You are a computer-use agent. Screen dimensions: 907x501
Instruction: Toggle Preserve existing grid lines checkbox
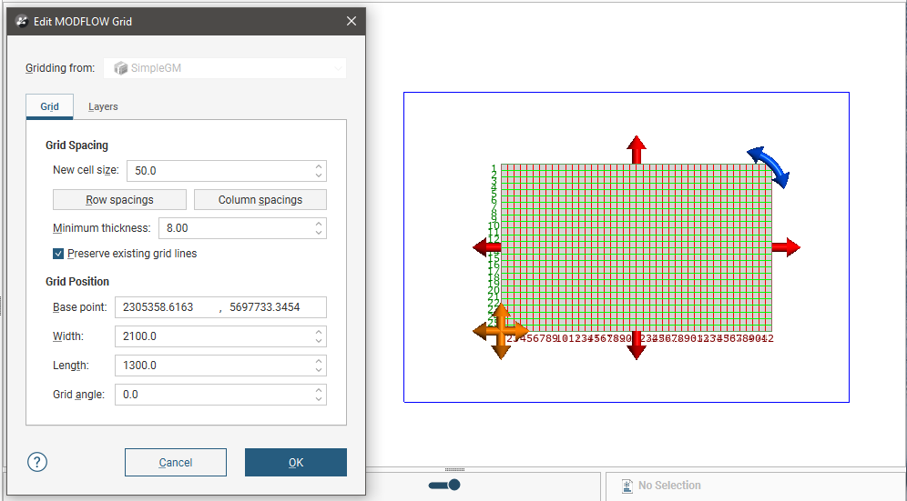click(x=58, y=254)
